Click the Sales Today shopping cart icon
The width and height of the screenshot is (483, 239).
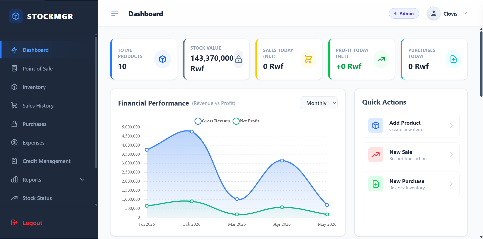pyautogui.click(x=308, y=59)
